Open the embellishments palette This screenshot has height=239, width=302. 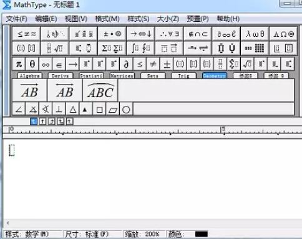coord(84,34)
